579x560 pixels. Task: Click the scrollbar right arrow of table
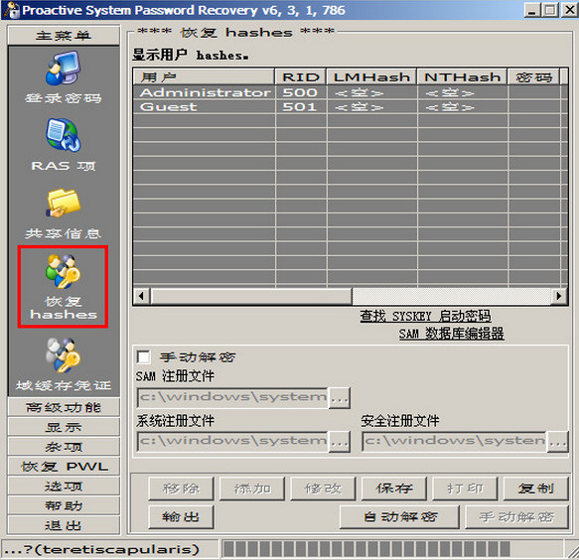point(559,296)
